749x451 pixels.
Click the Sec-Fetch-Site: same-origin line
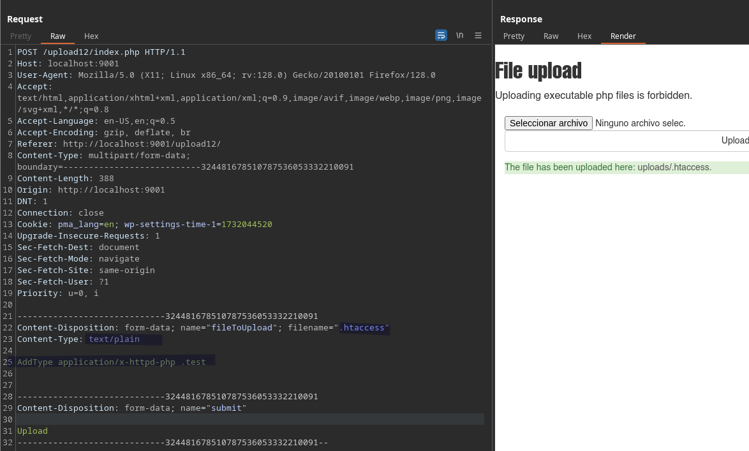pyautogui.click(x=86, y=270)
